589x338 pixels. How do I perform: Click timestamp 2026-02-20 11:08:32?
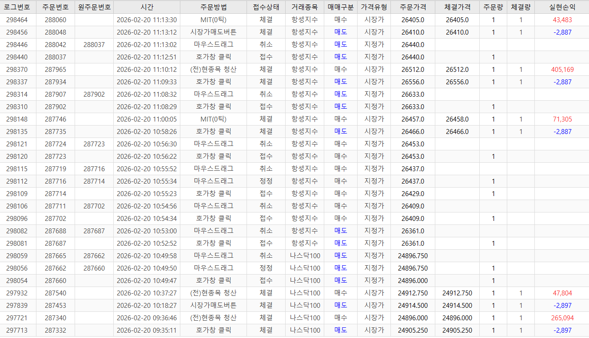click(x=147, y=94)
